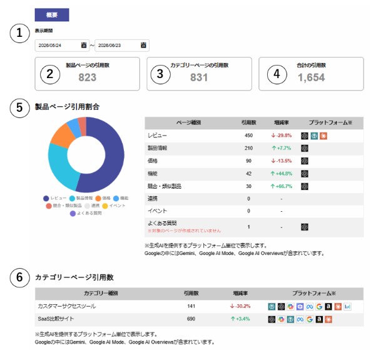Click the カテゴリーページの引用数 card
The image size is (376, 353).
pyautogui.click(x=200, y=74)
